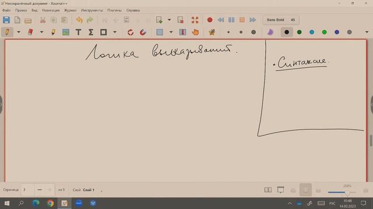Viewport: 373px width, 209px height.
Task: Select the vertical space tool
Action: [x=182, y=32]
